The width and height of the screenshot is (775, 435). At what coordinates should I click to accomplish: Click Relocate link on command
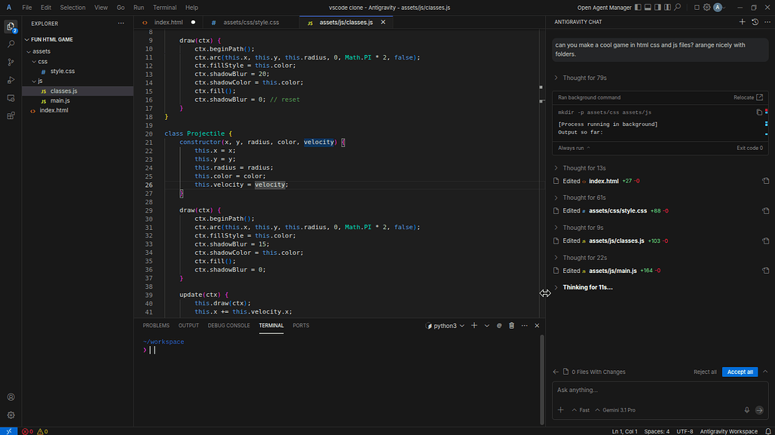pyautogui.click(x=748, y=97)
